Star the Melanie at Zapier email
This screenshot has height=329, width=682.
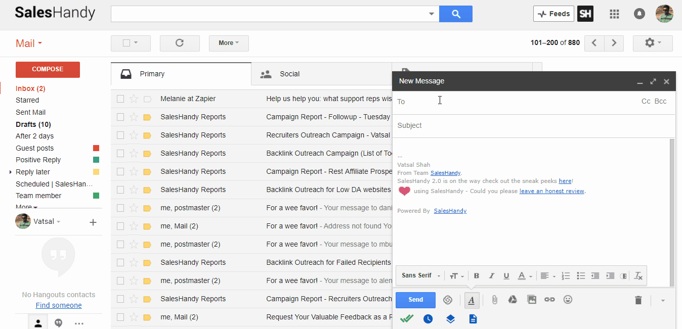(x=134, y=99)
